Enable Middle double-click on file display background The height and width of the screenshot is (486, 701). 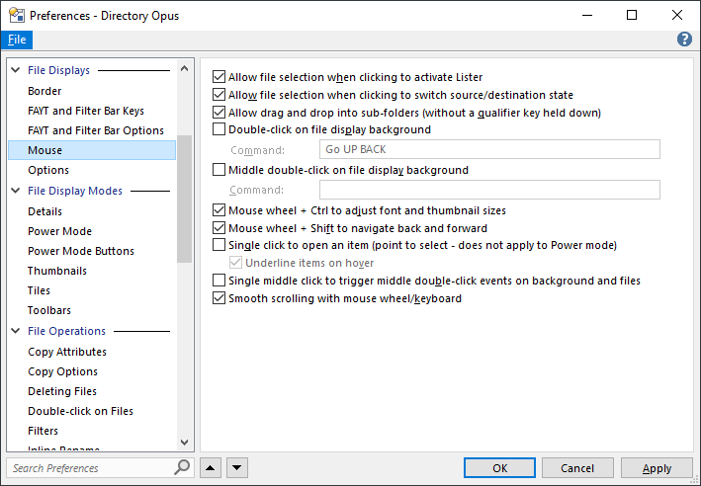(219, 170)
